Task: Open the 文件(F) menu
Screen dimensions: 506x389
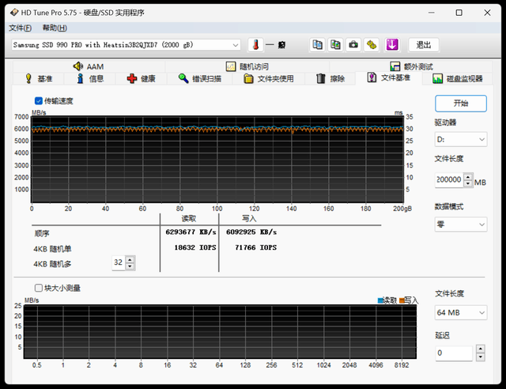Action: (20, 28)
